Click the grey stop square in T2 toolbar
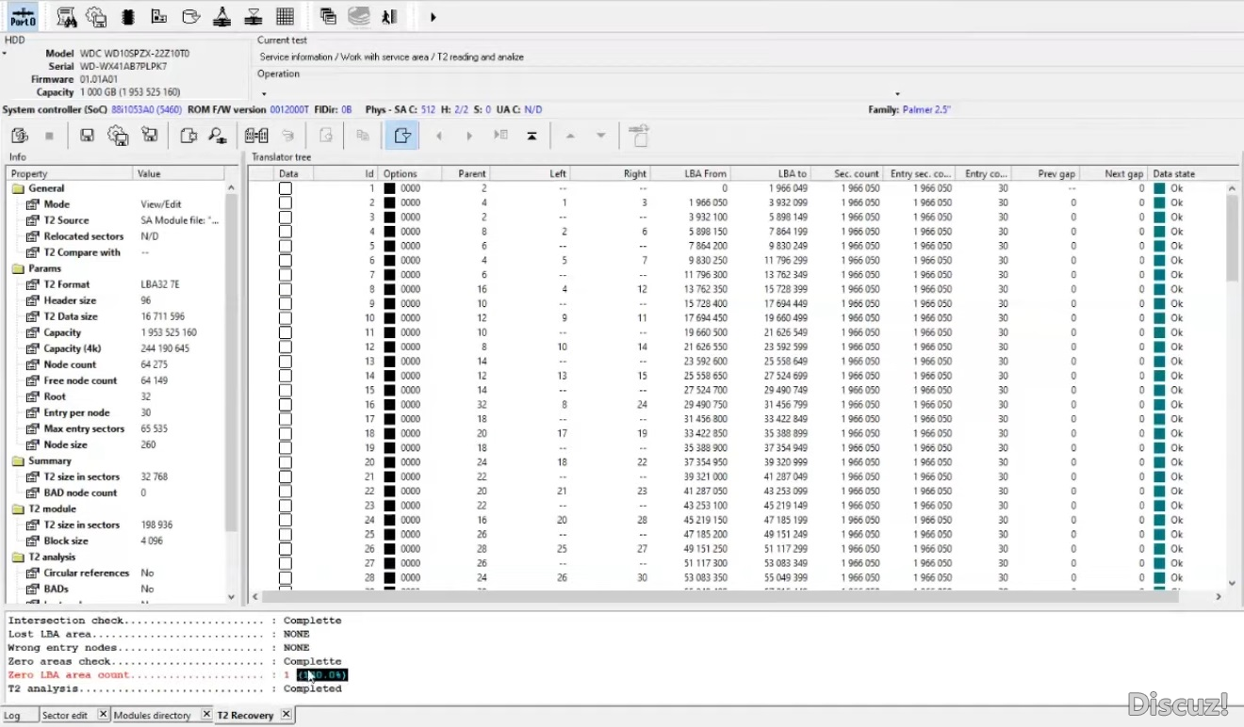This screenshot has width=1244, height=727. tap(49, 136)
